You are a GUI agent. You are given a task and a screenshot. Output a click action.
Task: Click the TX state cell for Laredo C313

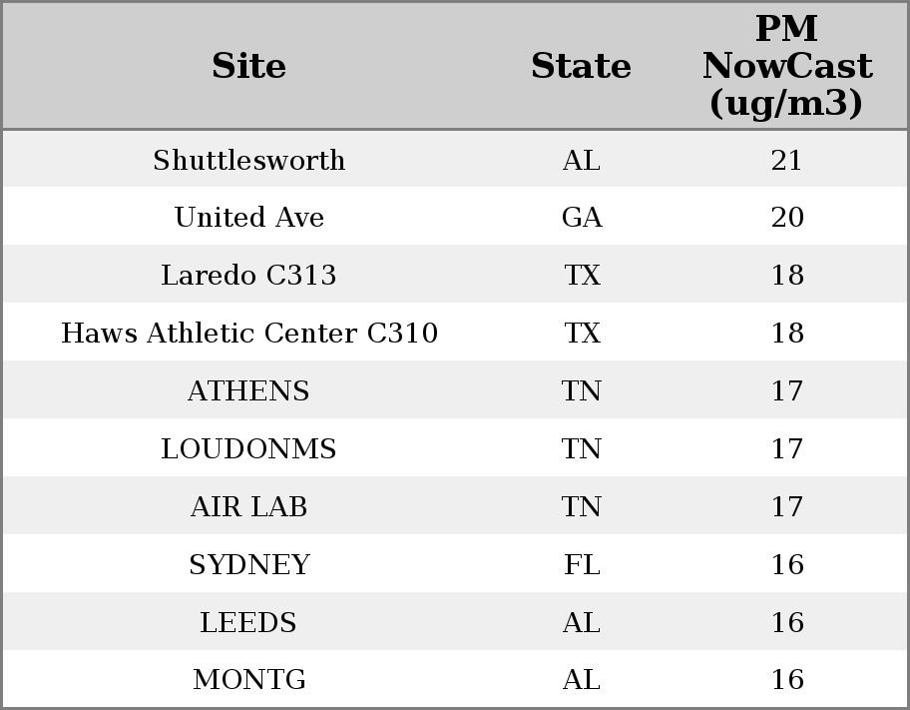pyautogui.click(x=582, y=275)
